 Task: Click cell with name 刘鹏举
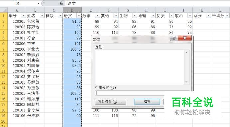(x=35, y=66)
